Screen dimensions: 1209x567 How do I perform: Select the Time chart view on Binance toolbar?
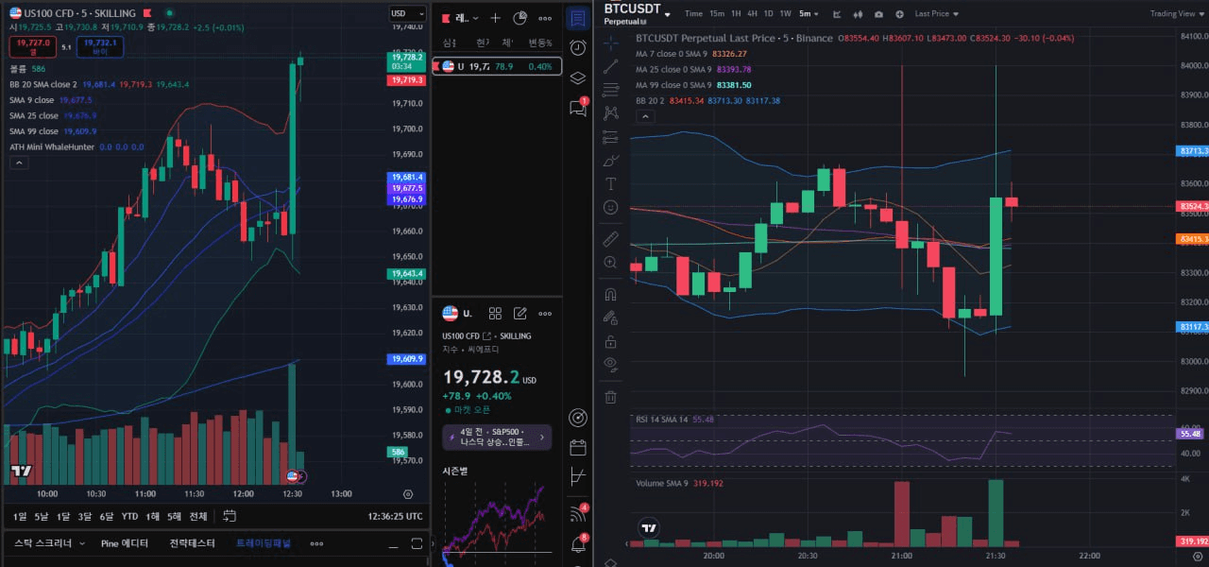[694, 14]
